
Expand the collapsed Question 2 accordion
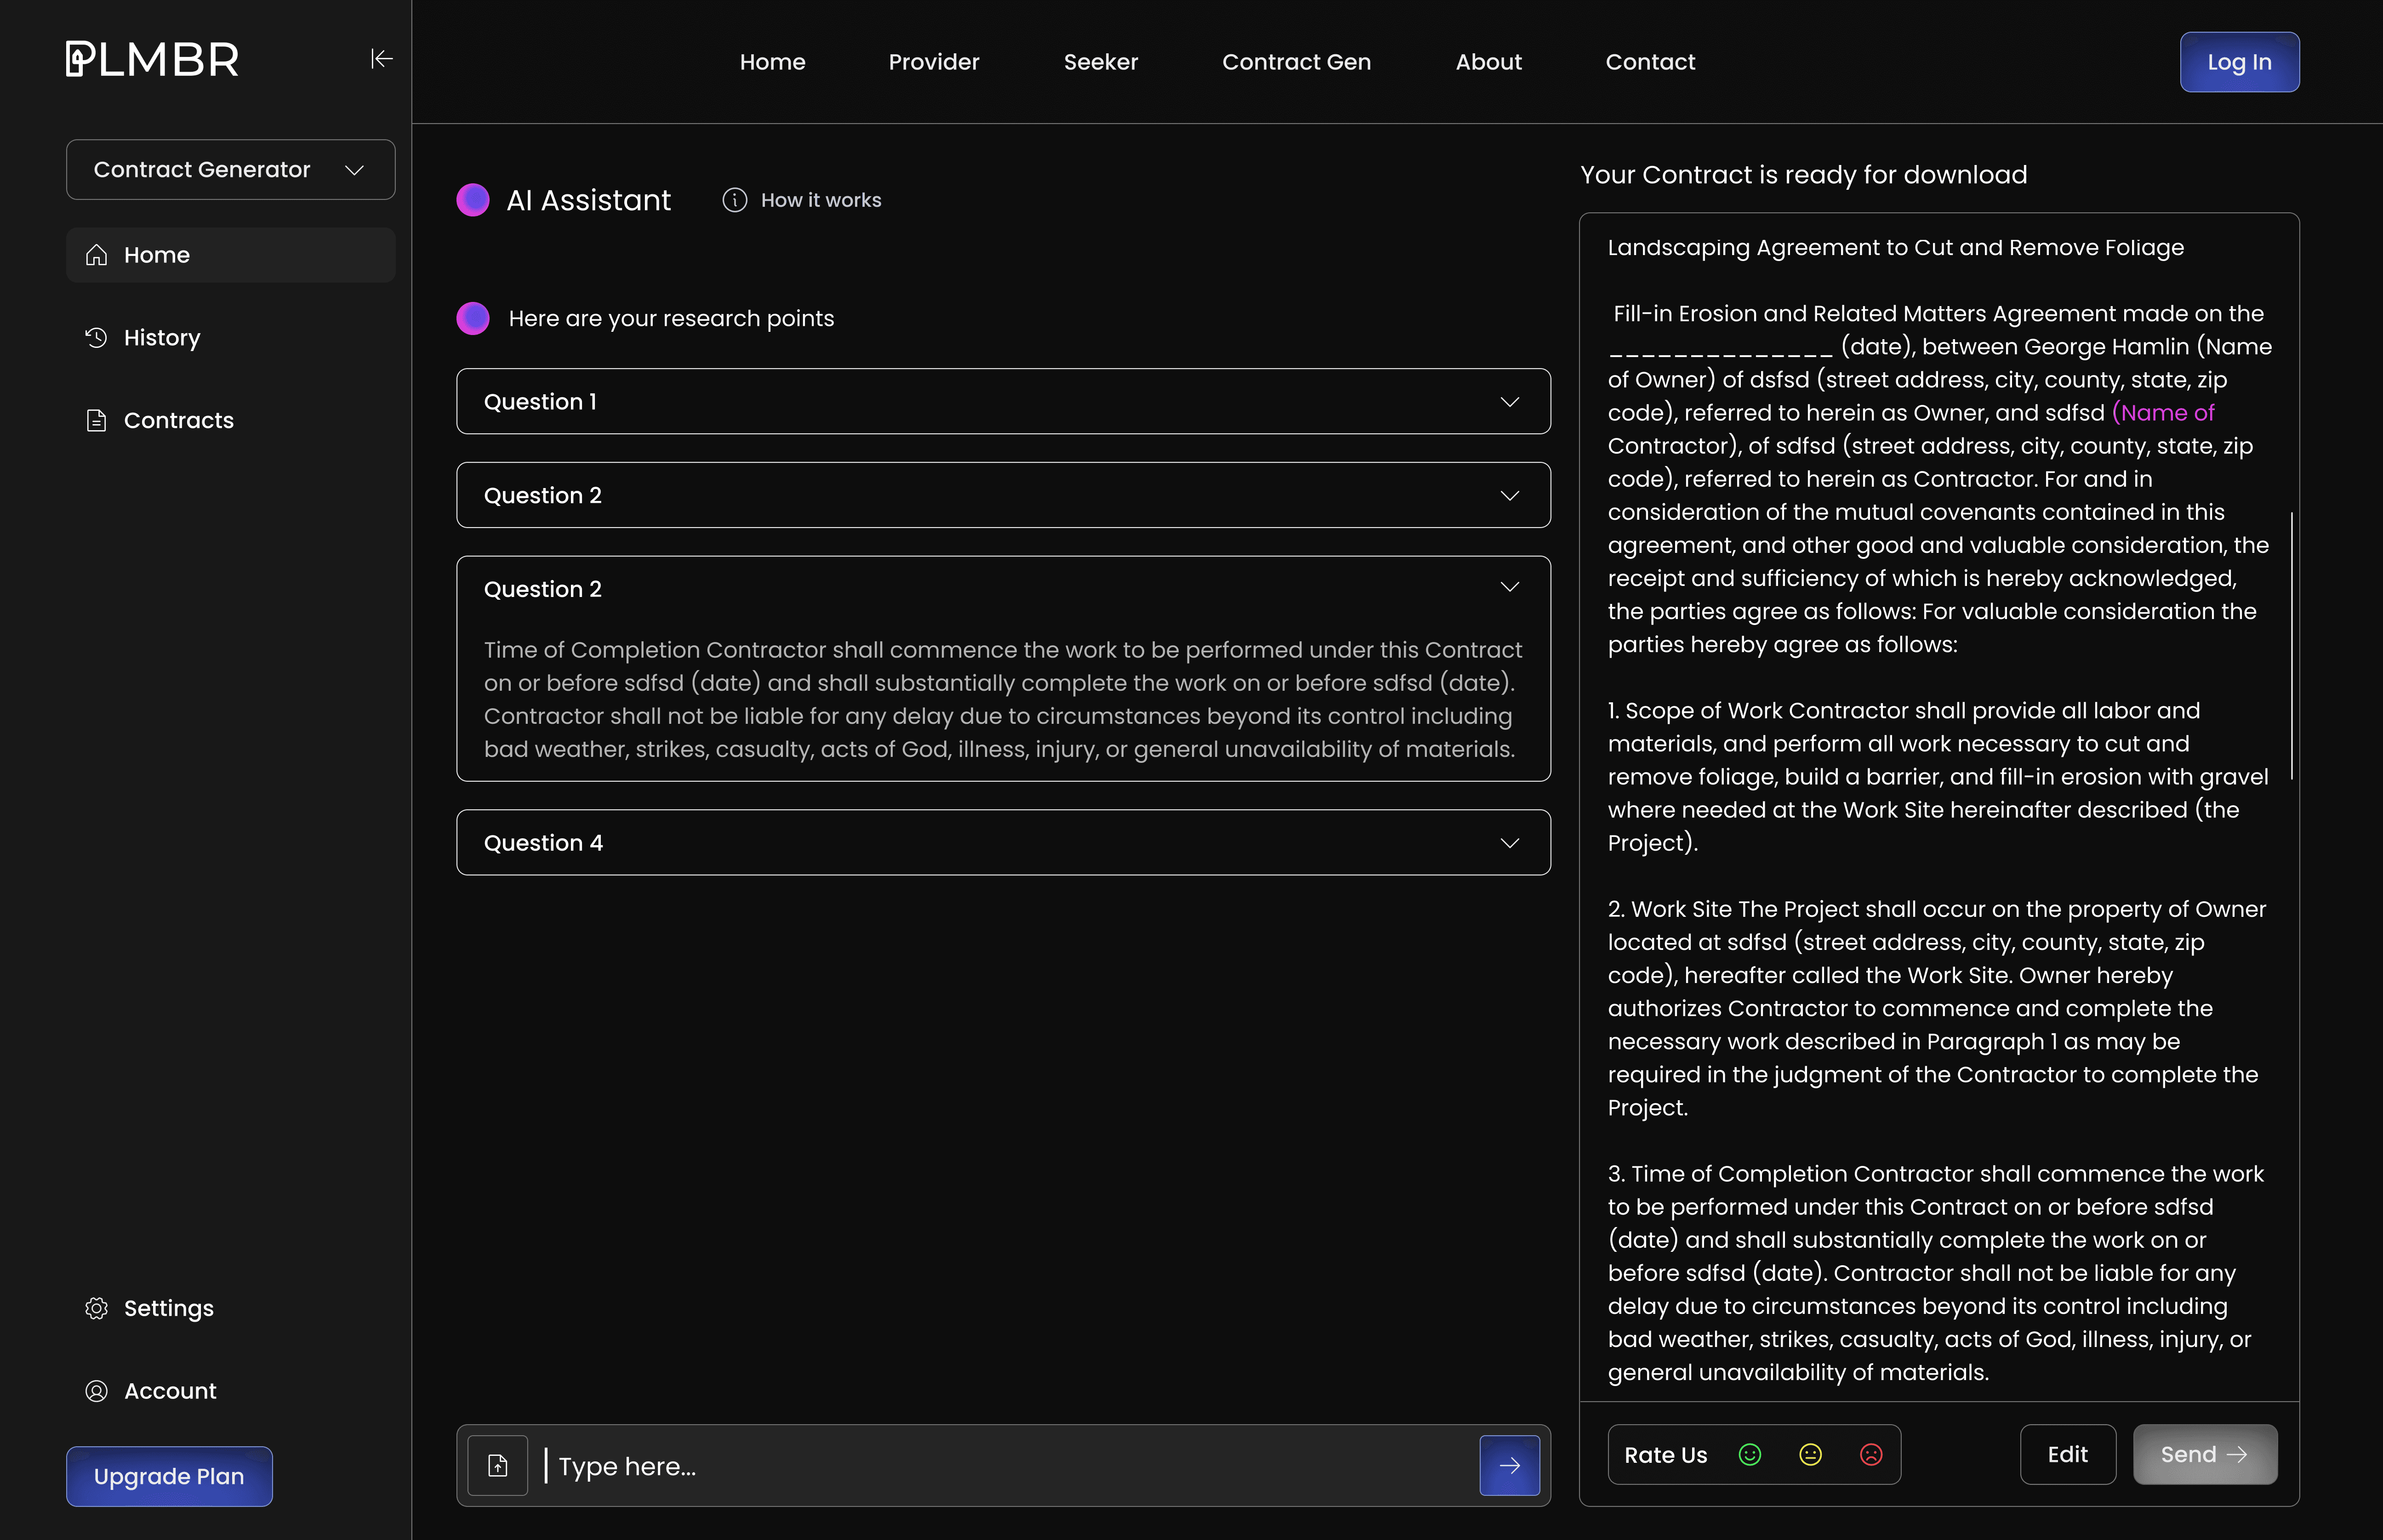click(x=1003, y=495)
